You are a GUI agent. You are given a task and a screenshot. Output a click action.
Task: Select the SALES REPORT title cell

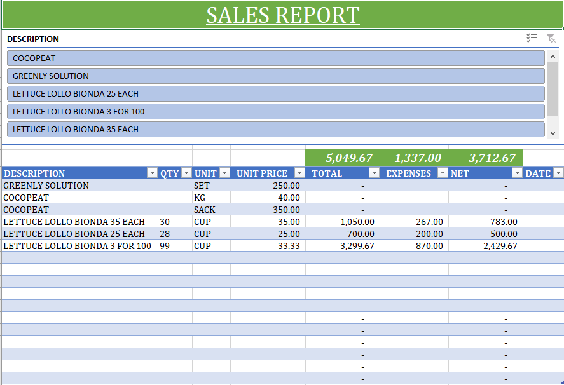coord(282,15)
